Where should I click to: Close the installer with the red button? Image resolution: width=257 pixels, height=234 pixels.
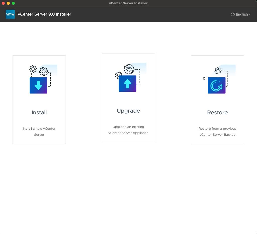click(x=3, y=3)
